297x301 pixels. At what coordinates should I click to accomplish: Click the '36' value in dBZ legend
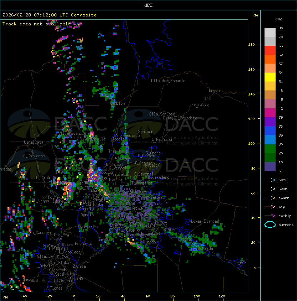281,126
